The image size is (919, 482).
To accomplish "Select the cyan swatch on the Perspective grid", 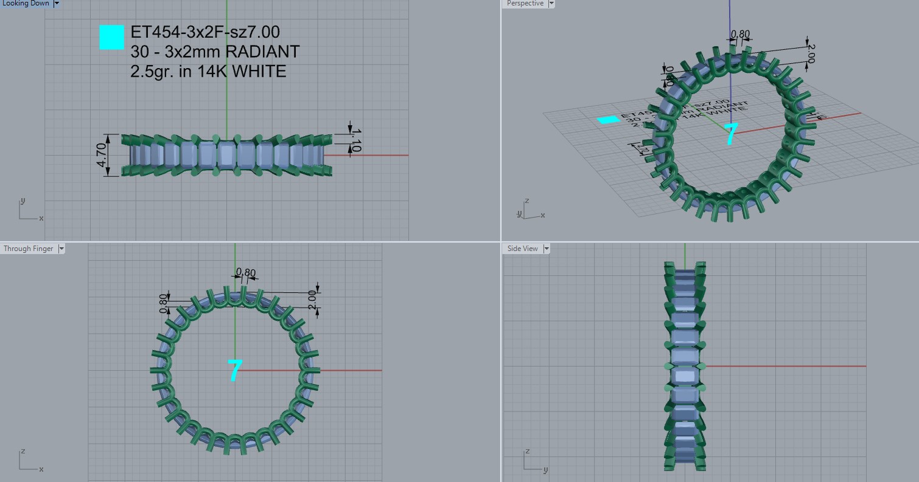I will tap(609, 120).
